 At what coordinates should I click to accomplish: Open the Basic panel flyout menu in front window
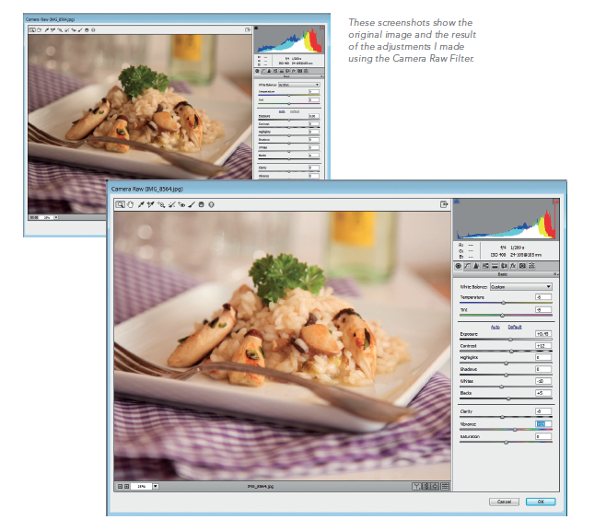[554, 274]
